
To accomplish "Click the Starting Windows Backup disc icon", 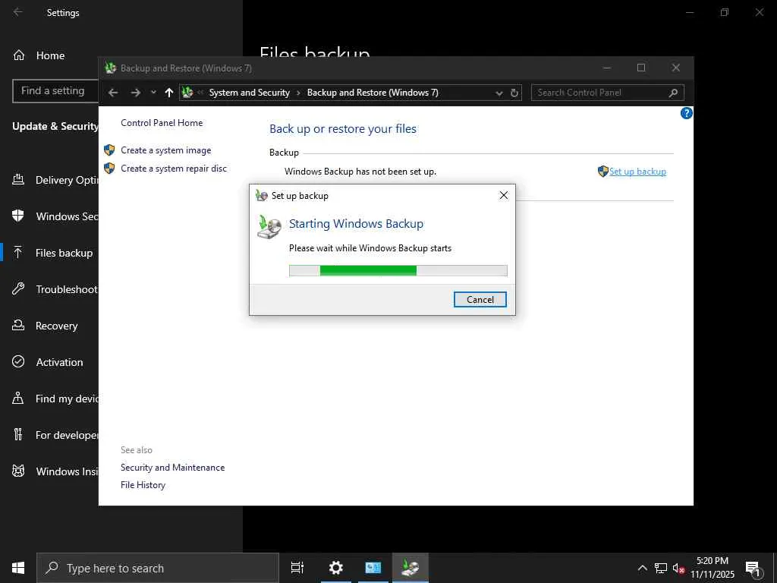I will tap(269, 228).
